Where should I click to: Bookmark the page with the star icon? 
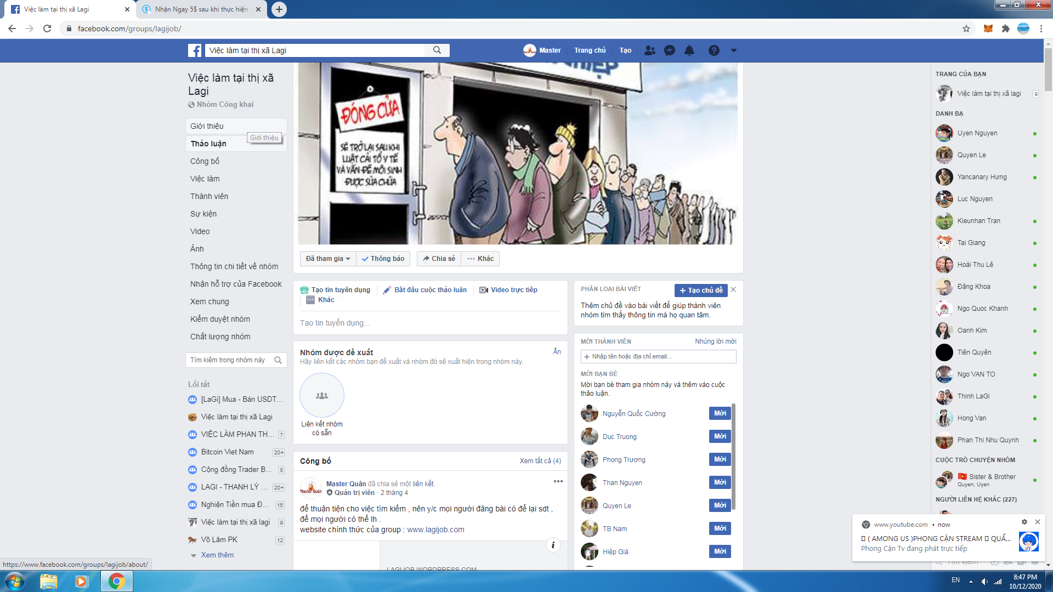966,29
